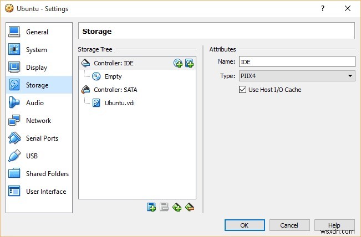Click the add hard disk icon
This screenshot has width=361, height=237.
pyautogui.click(x=189, y=63)
